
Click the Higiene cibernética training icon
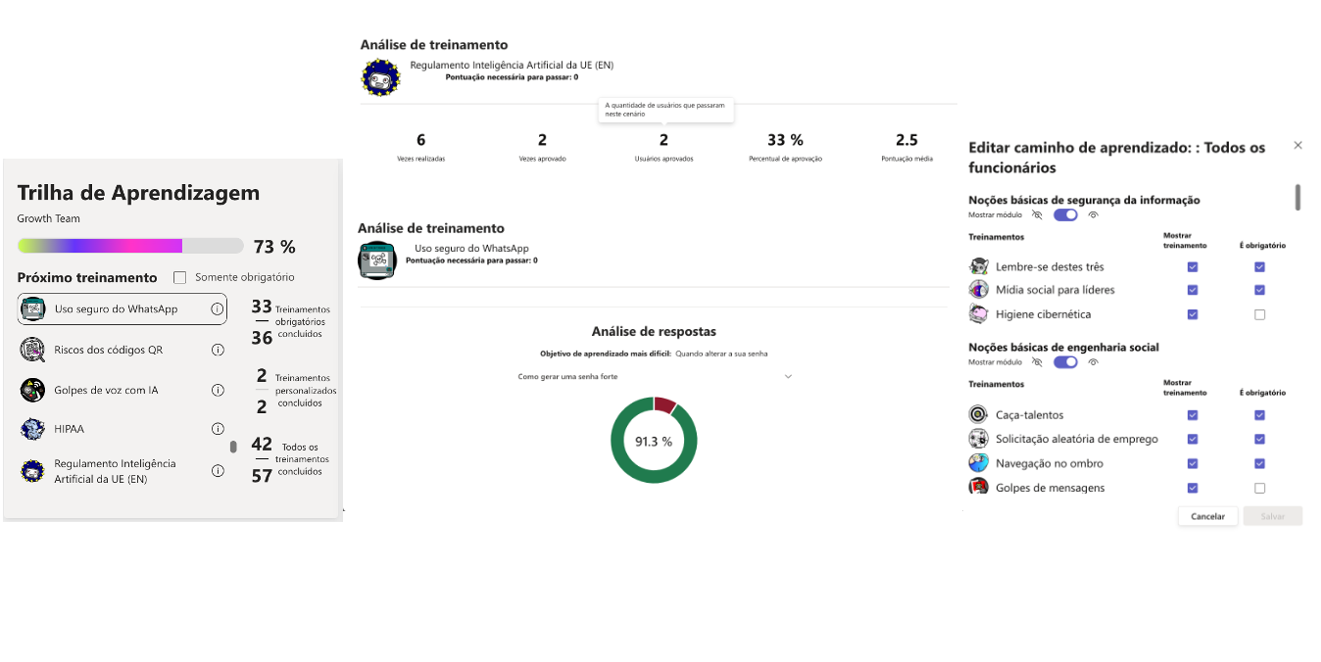978,314
